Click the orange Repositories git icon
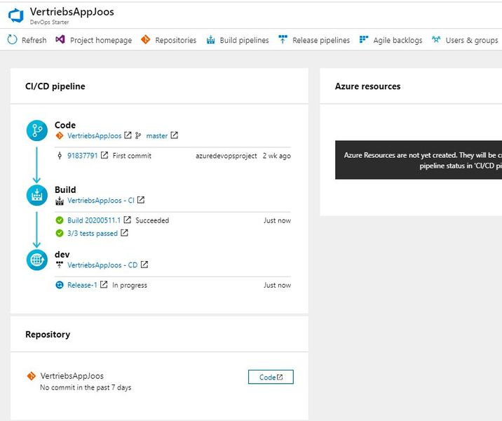The image size is (502, 421). pos(145,40)
